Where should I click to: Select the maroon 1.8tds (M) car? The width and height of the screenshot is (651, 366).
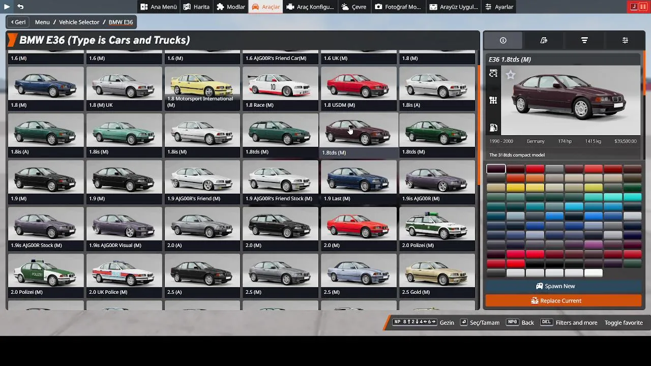[x=359, y=136]
